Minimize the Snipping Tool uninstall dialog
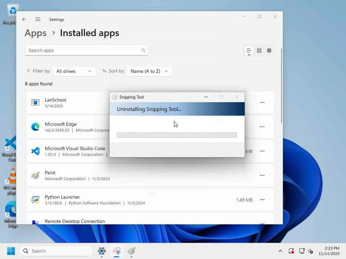346x259 pixels. [x=206, y=97]
